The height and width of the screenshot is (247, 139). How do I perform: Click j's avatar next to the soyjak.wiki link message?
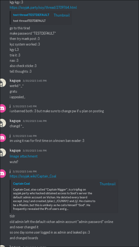click(x=2, y=173)
